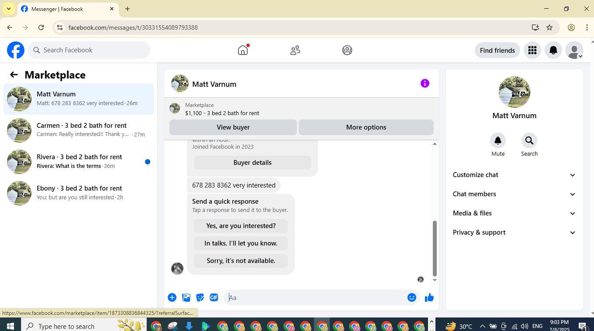594x331 pixels.
Task: Click the sender avatar beside the quick responses
Action: pos(177,268)
